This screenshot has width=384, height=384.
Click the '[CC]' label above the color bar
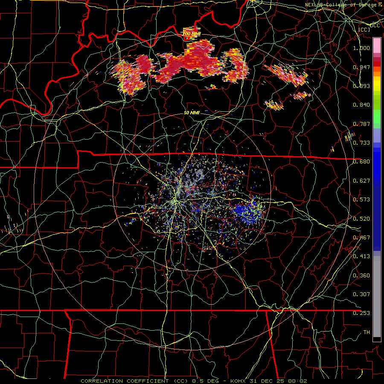tap(364, 30)
